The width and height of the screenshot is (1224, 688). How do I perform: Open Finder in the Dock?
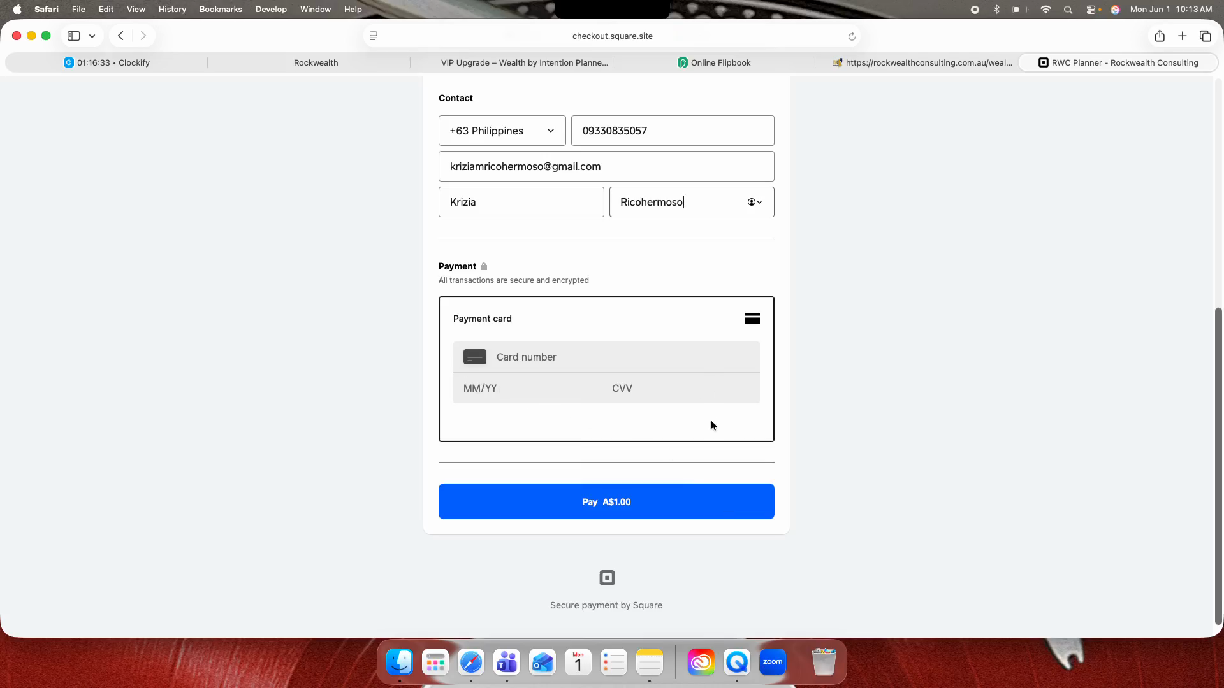coord(400,663)
